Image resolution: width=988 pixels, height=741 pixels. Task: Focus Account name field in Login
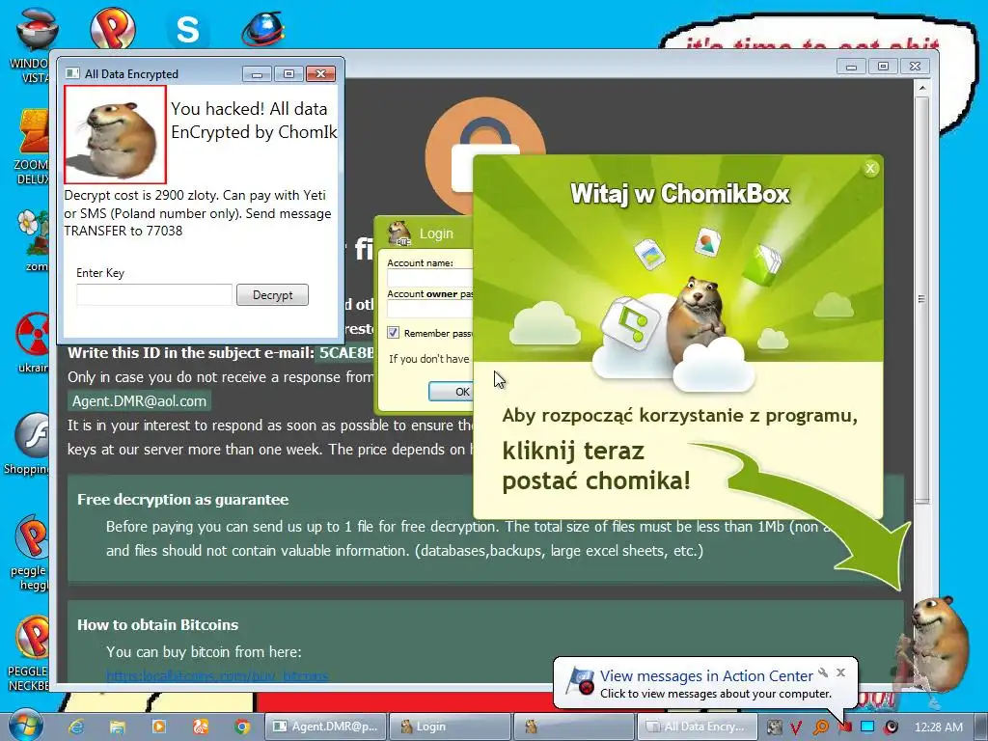(x=430, y=278)
